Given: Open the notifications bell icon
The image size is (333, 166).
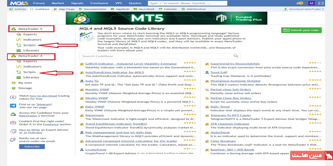Looking at the screenshot, I should [x=298, y=3].
